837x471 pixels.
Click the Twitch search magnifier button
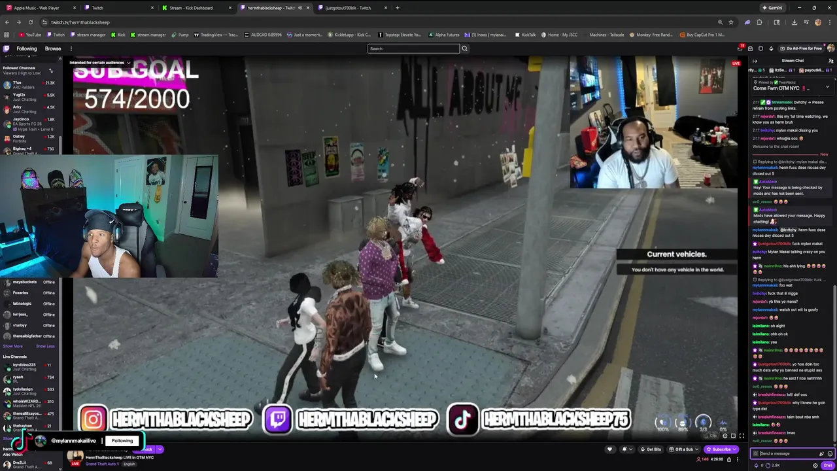[464, 48]
